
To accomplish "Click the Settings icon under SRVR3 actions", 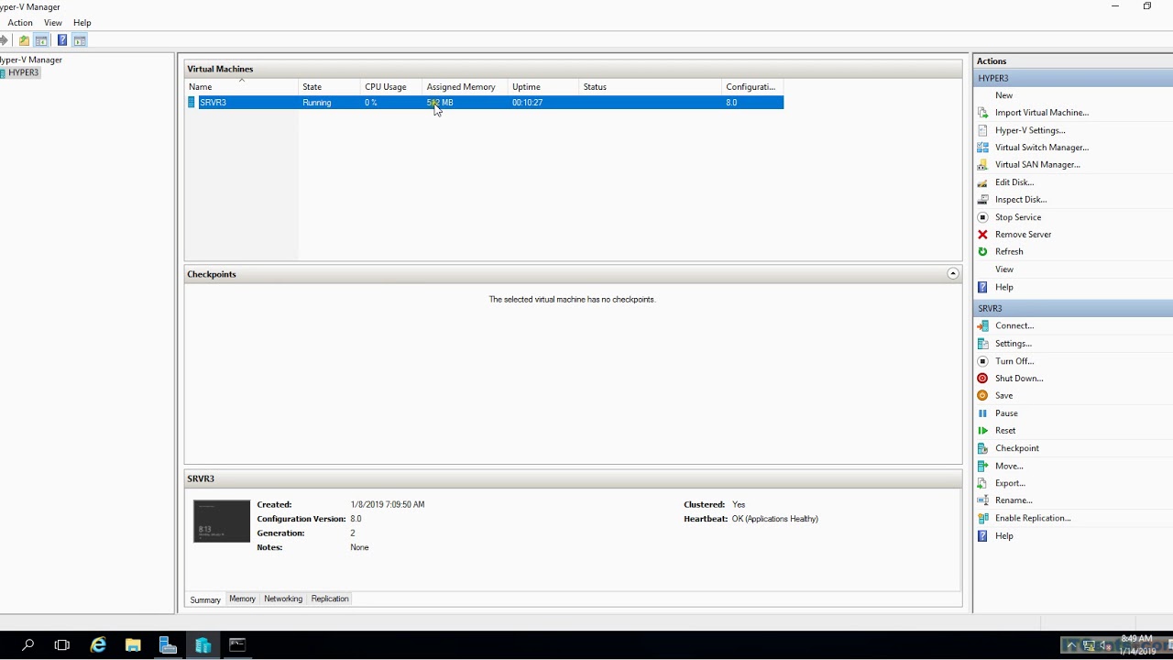I will pos(982,344).
